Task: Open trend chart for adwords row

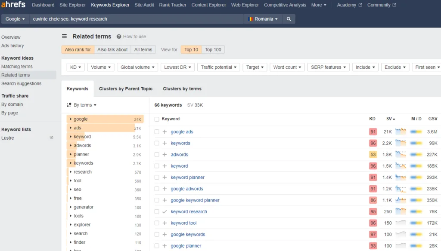Action: (401, 154)
